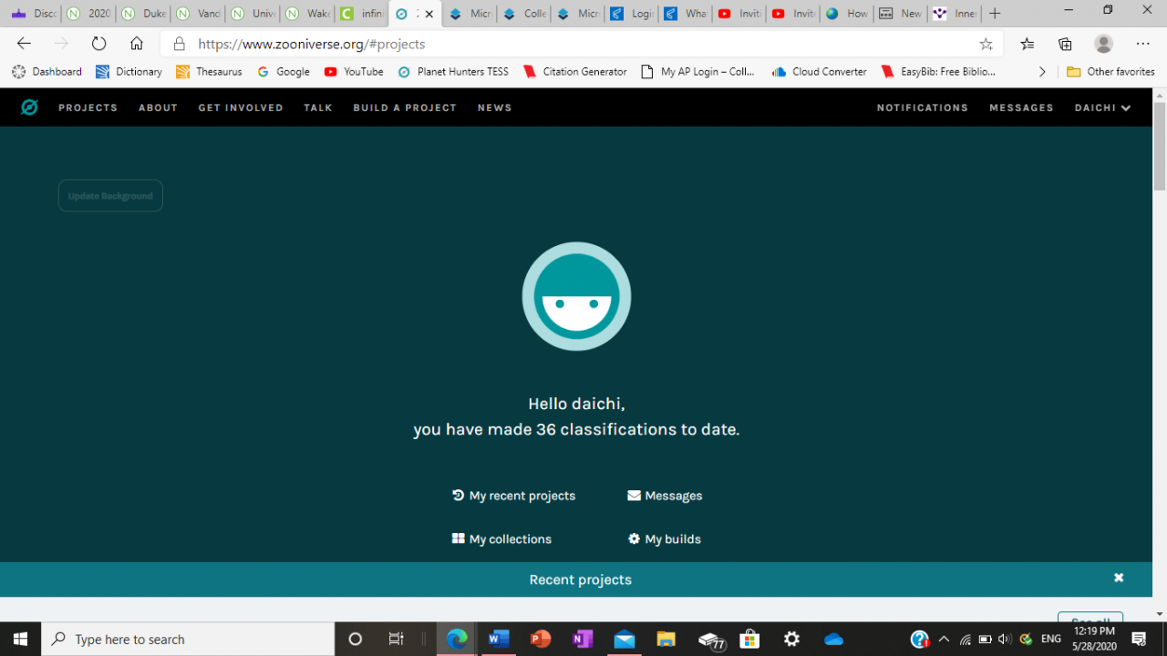This screenshot has height=656, width=1167.
Task: Open the TALK section
Action: [x=318, y=108]
